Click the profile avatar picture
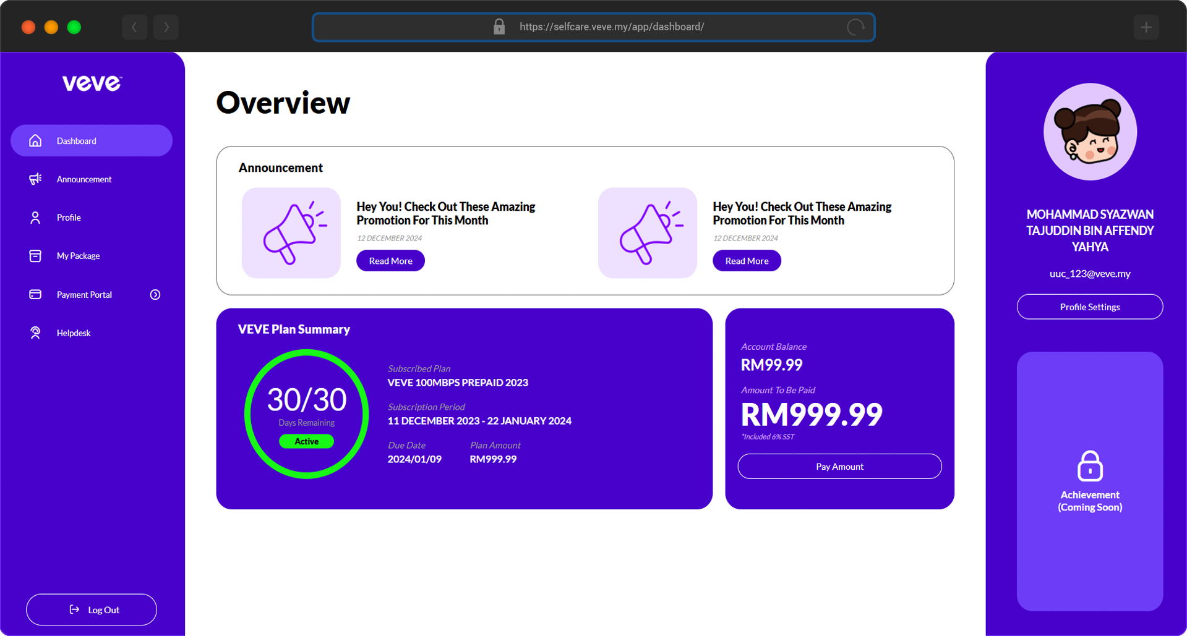This screenshot has height=636, width=1187. click(1089, 132)
